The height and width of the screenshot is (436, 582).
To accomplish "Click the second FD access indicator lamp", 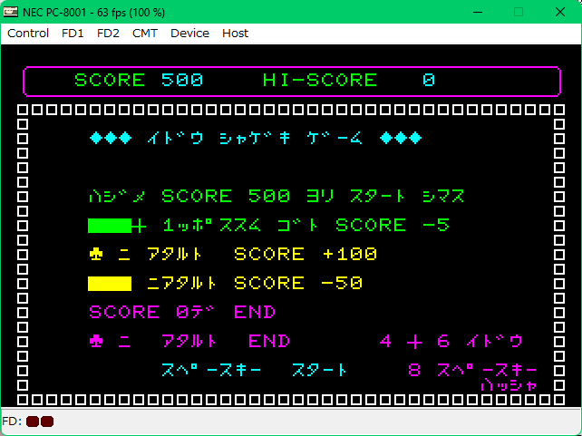I will (x=47, y=421).
